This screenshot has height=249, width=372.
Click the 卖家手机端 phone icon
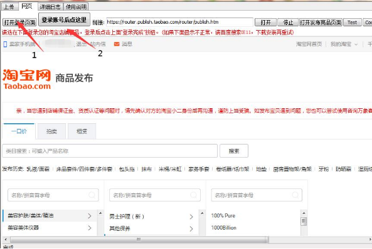point(5,44)
